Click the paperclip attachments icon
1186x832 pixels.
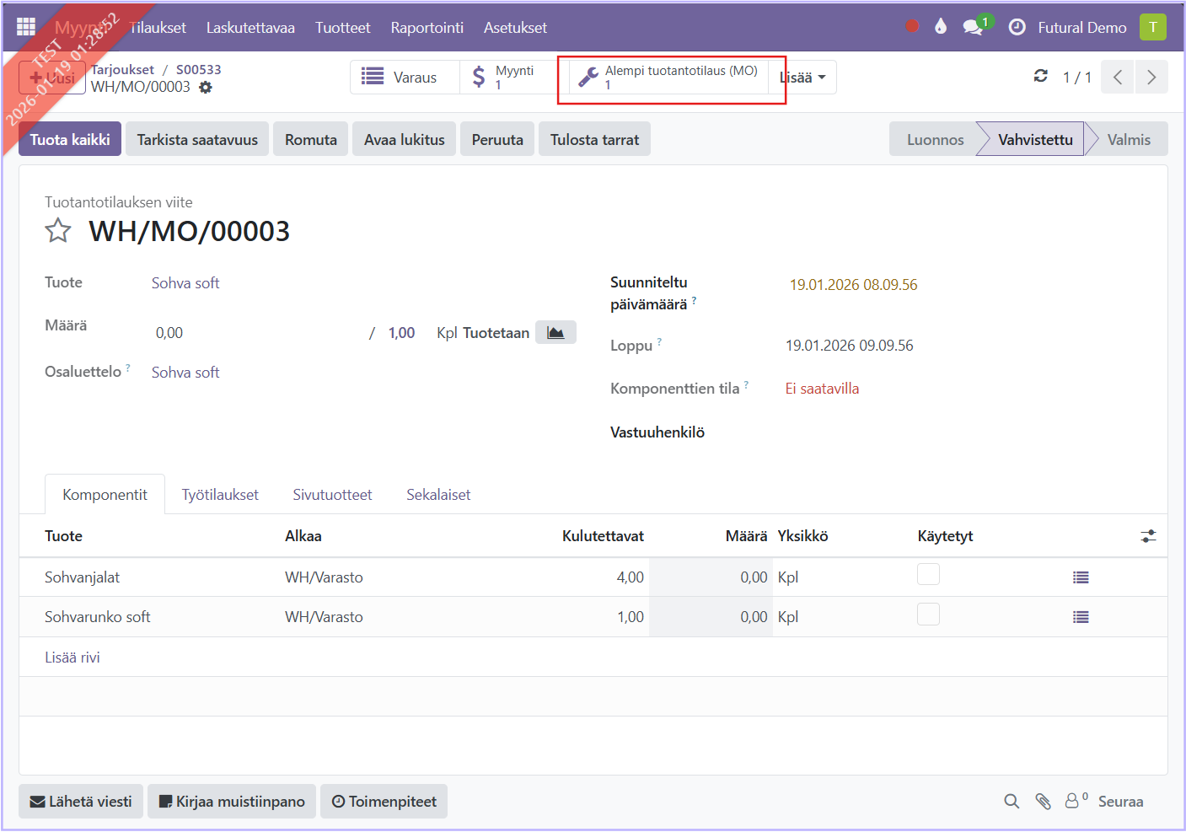(x=1043, y=802)
